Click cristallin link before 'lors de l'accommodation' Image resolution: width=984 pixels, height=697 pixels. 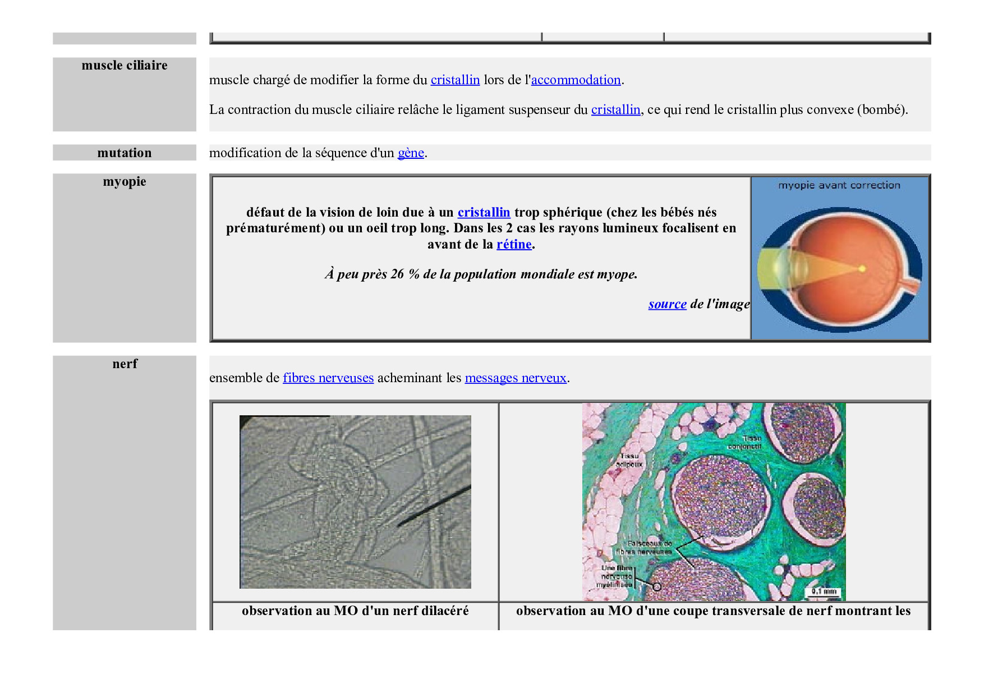click(455, 80)
